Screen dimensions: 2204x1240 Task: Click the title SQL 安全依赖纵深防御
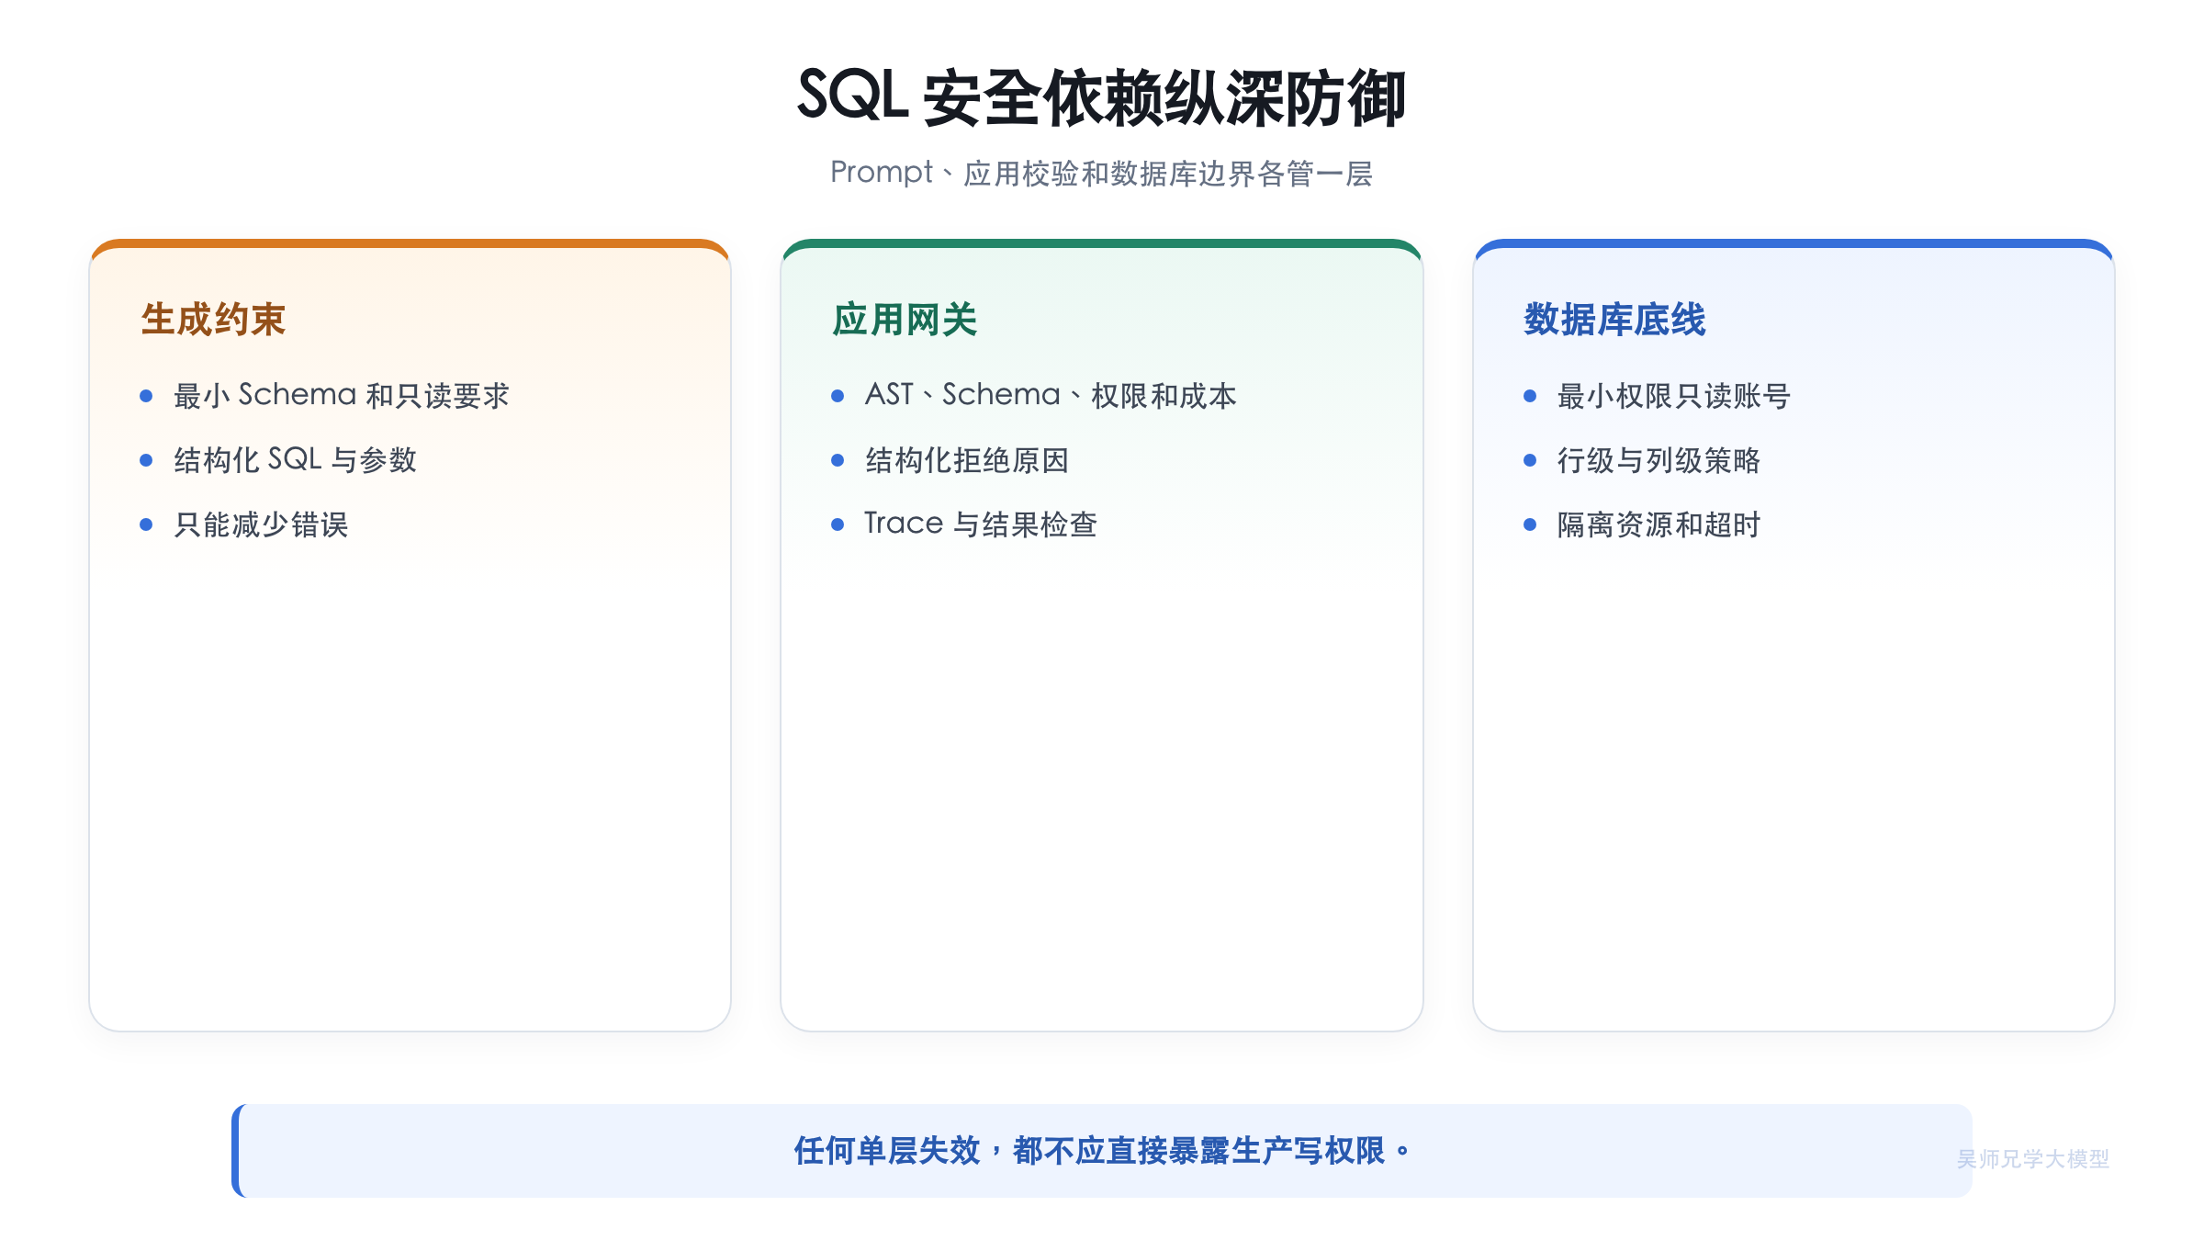click(x=1101, y=97)
